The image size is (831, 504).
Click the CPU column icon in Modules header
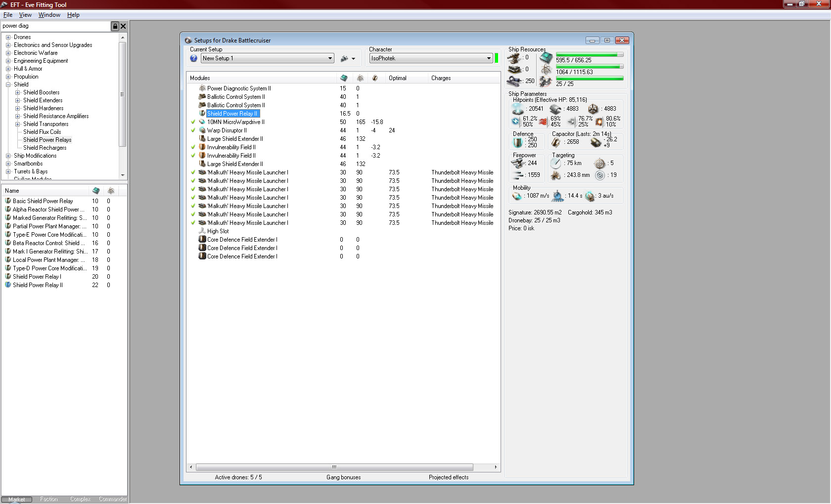[x=344, y=78]
